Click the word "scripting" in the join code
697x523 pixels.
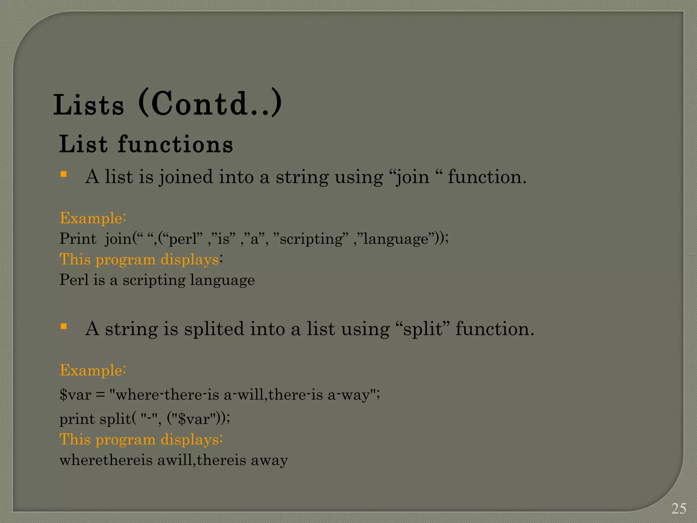click(x=311, y=239)
